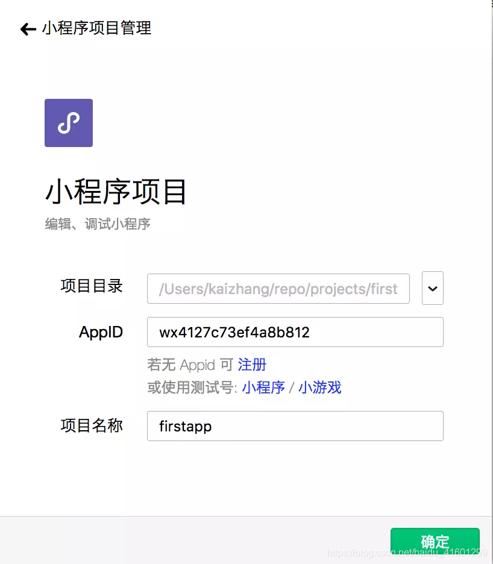Open the directory history chevron beside the path
The height and width of the screenshot is (564, 493).
coord(432,288)
